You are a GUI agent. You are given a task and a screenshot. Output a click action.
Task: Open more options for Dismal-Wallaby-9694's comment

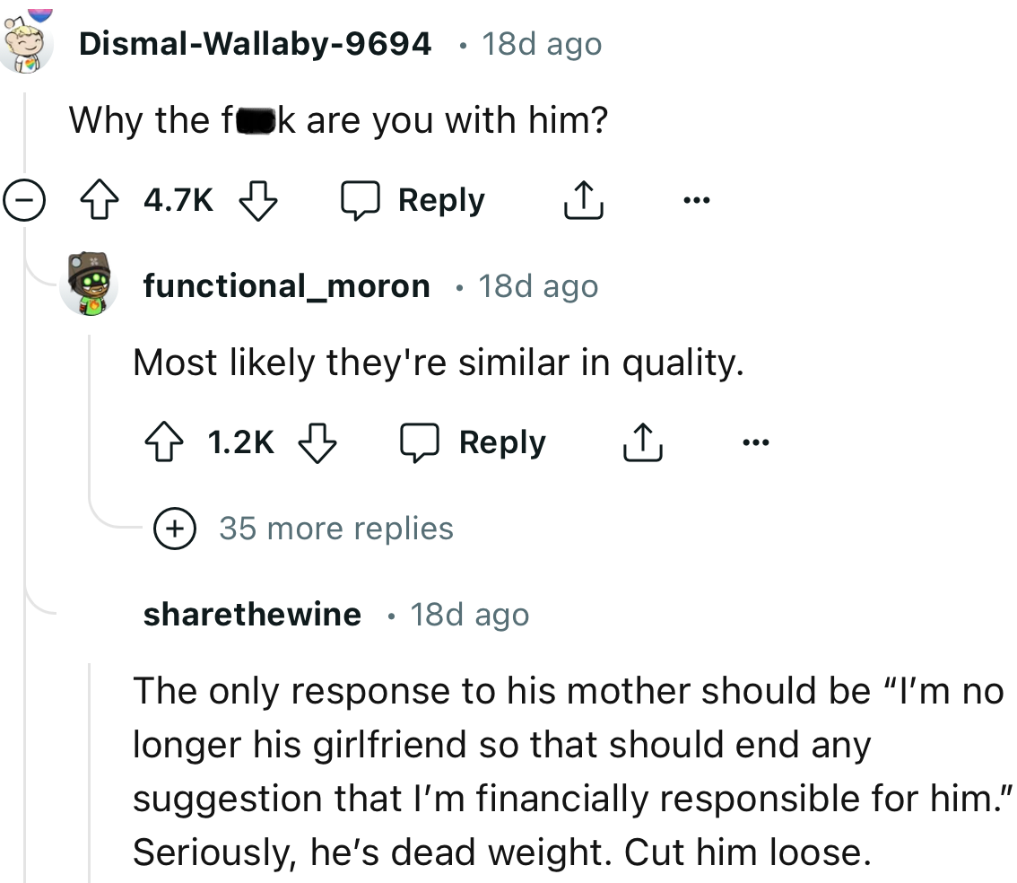[x=697, y=200]
